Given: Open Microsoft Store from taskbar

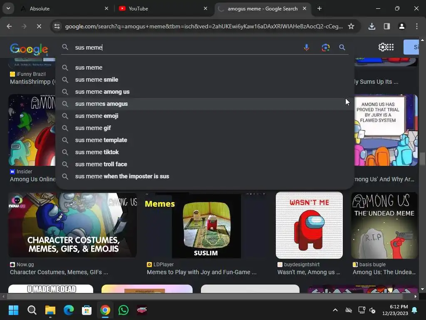Looking at the screenshot, I should [87, 310].
